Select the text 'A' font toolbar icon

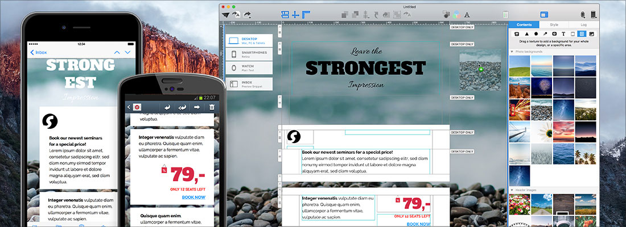coord(467,15)
